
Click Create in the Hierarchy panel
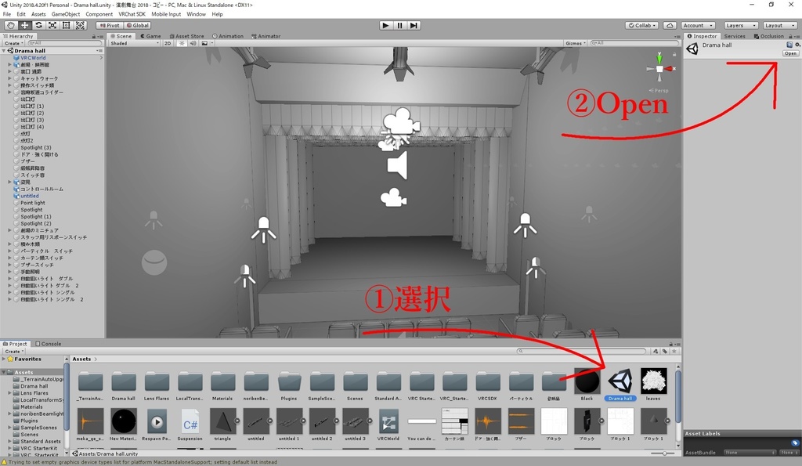click(12, 43)
